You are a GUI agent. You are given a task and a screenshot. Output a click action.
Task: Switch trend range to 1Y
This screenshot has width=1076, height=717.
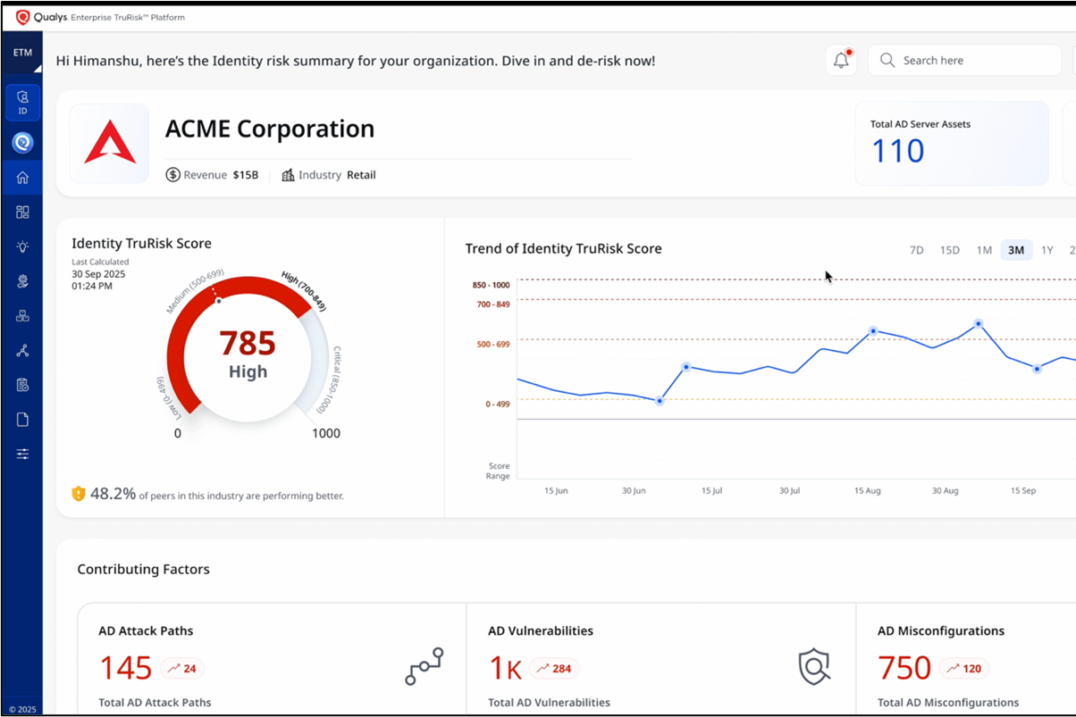click(1047, 250)
